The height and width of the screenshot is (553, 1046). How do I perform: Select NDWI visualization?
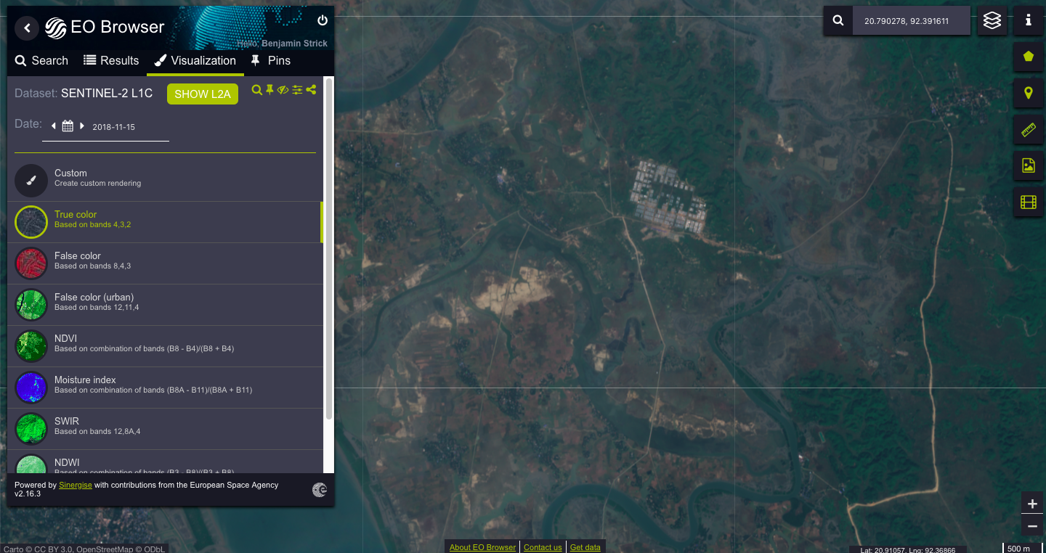coord(166,462)
